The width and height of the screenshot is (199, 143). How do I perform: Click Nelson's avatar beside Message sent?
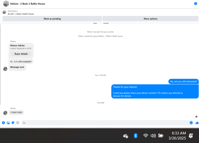pos(5,69)
